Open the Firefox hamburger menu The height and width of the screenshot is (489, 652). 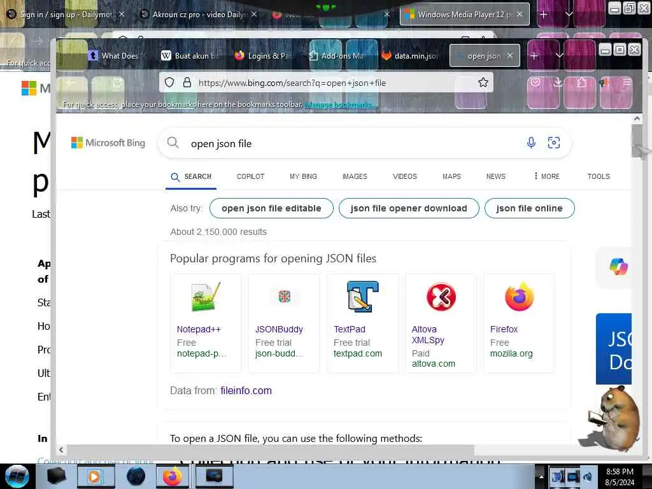coord(627,83)
